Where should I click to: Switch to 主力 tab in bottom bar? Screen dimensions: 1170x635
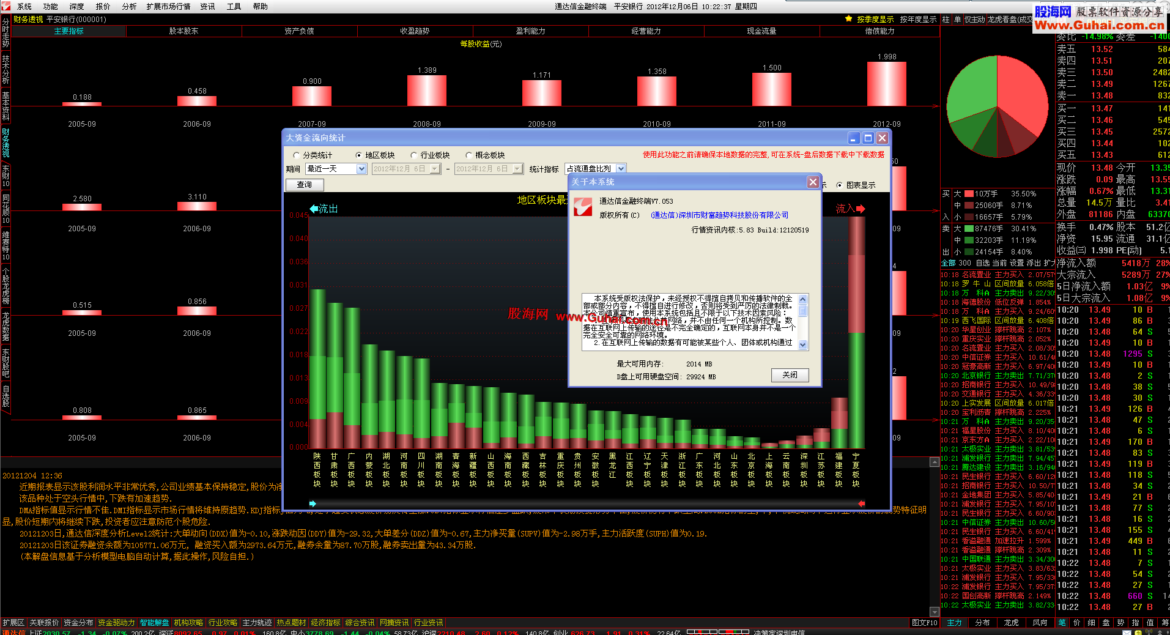click(954, 623)
